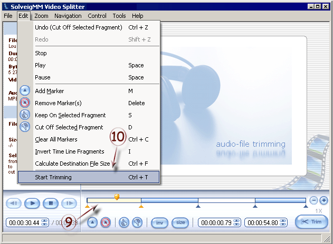The height and width of the screenshot is (244, 333).
Task: Click the current time field 00:00:30.44
Action: [x=24, y=223]
